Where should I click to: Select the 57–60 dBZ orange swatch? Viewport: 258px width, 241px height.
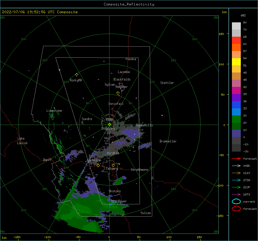click(236, 47)
